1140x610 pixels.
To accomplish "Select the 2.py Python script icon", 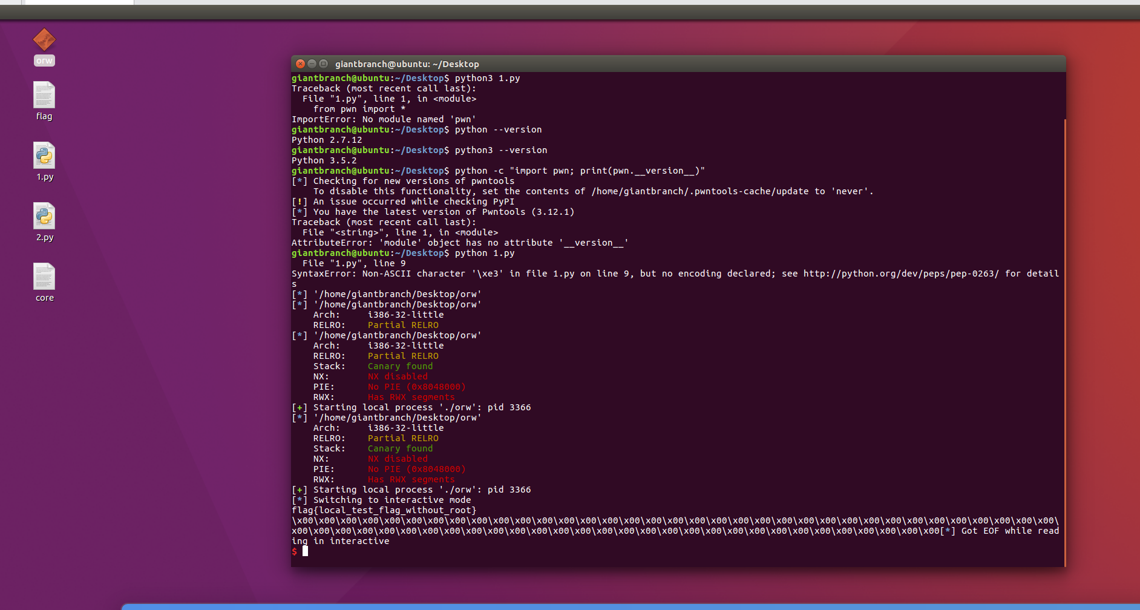I will click(44, 217).
